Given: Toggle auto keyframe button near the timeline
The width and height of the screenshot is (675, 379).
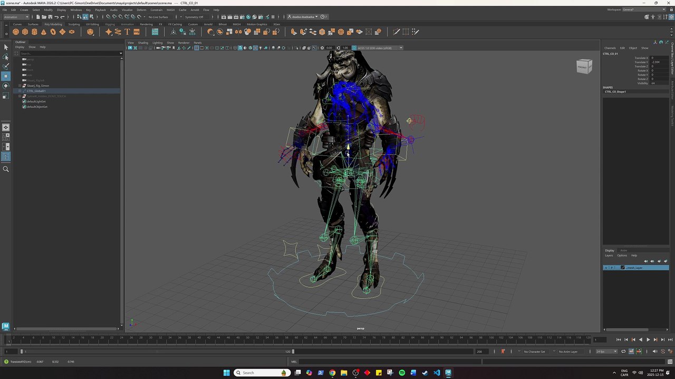Looking at the screenshot, I should [x=663, y=351].
